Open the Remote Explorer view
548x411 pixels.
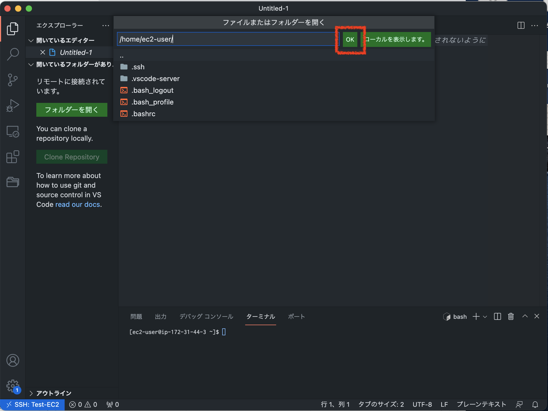click(13, 131)
